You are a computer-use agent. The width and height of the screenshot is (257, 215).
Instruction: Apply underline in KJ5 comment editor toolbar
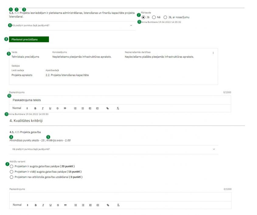[x=50, y=205]
